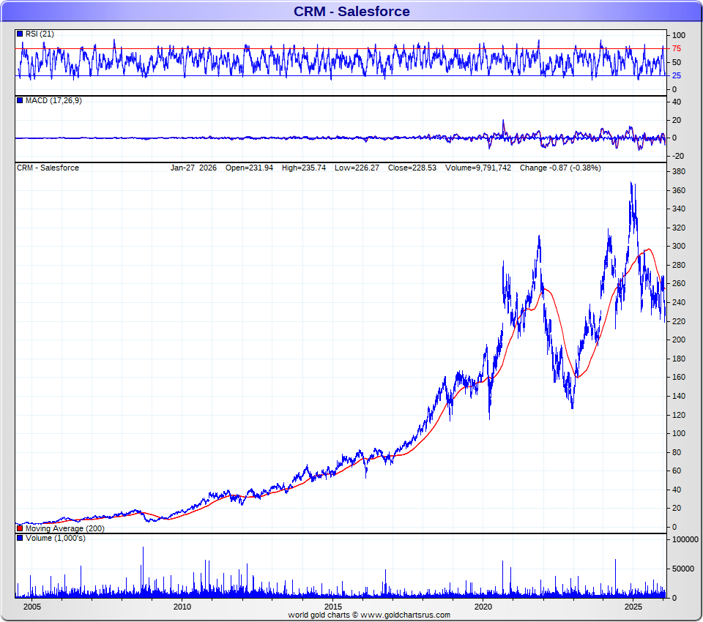Click the red Moving Average legend square

click(x=20, y=528)
